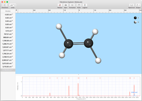Activate the Rotator tool
Image resolution: width=142 pixels, height=101 pixels.
[x=60, y=5]
